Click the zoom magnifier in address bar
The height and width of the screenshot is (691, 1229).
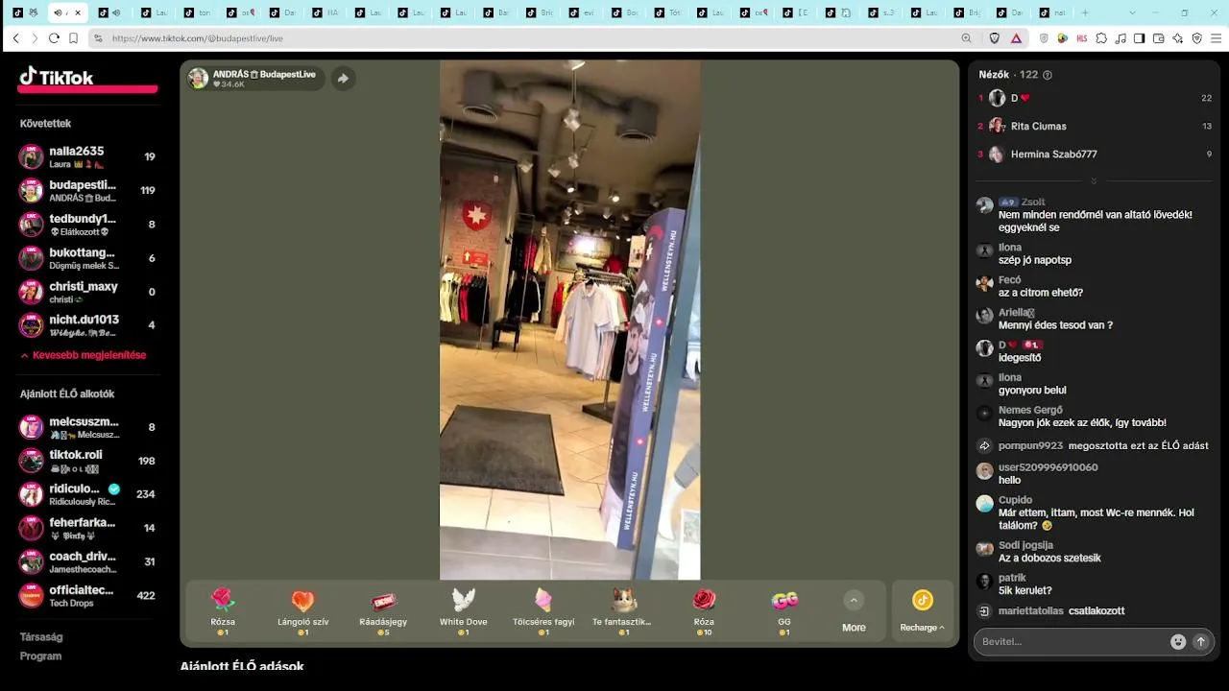(x=966, y=38)
